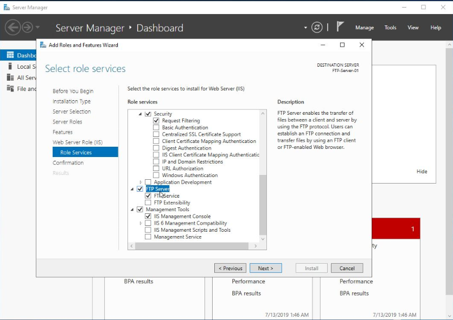The image size is (453, 320).
Task: Go to Before You Begin step
Action: 73,91
